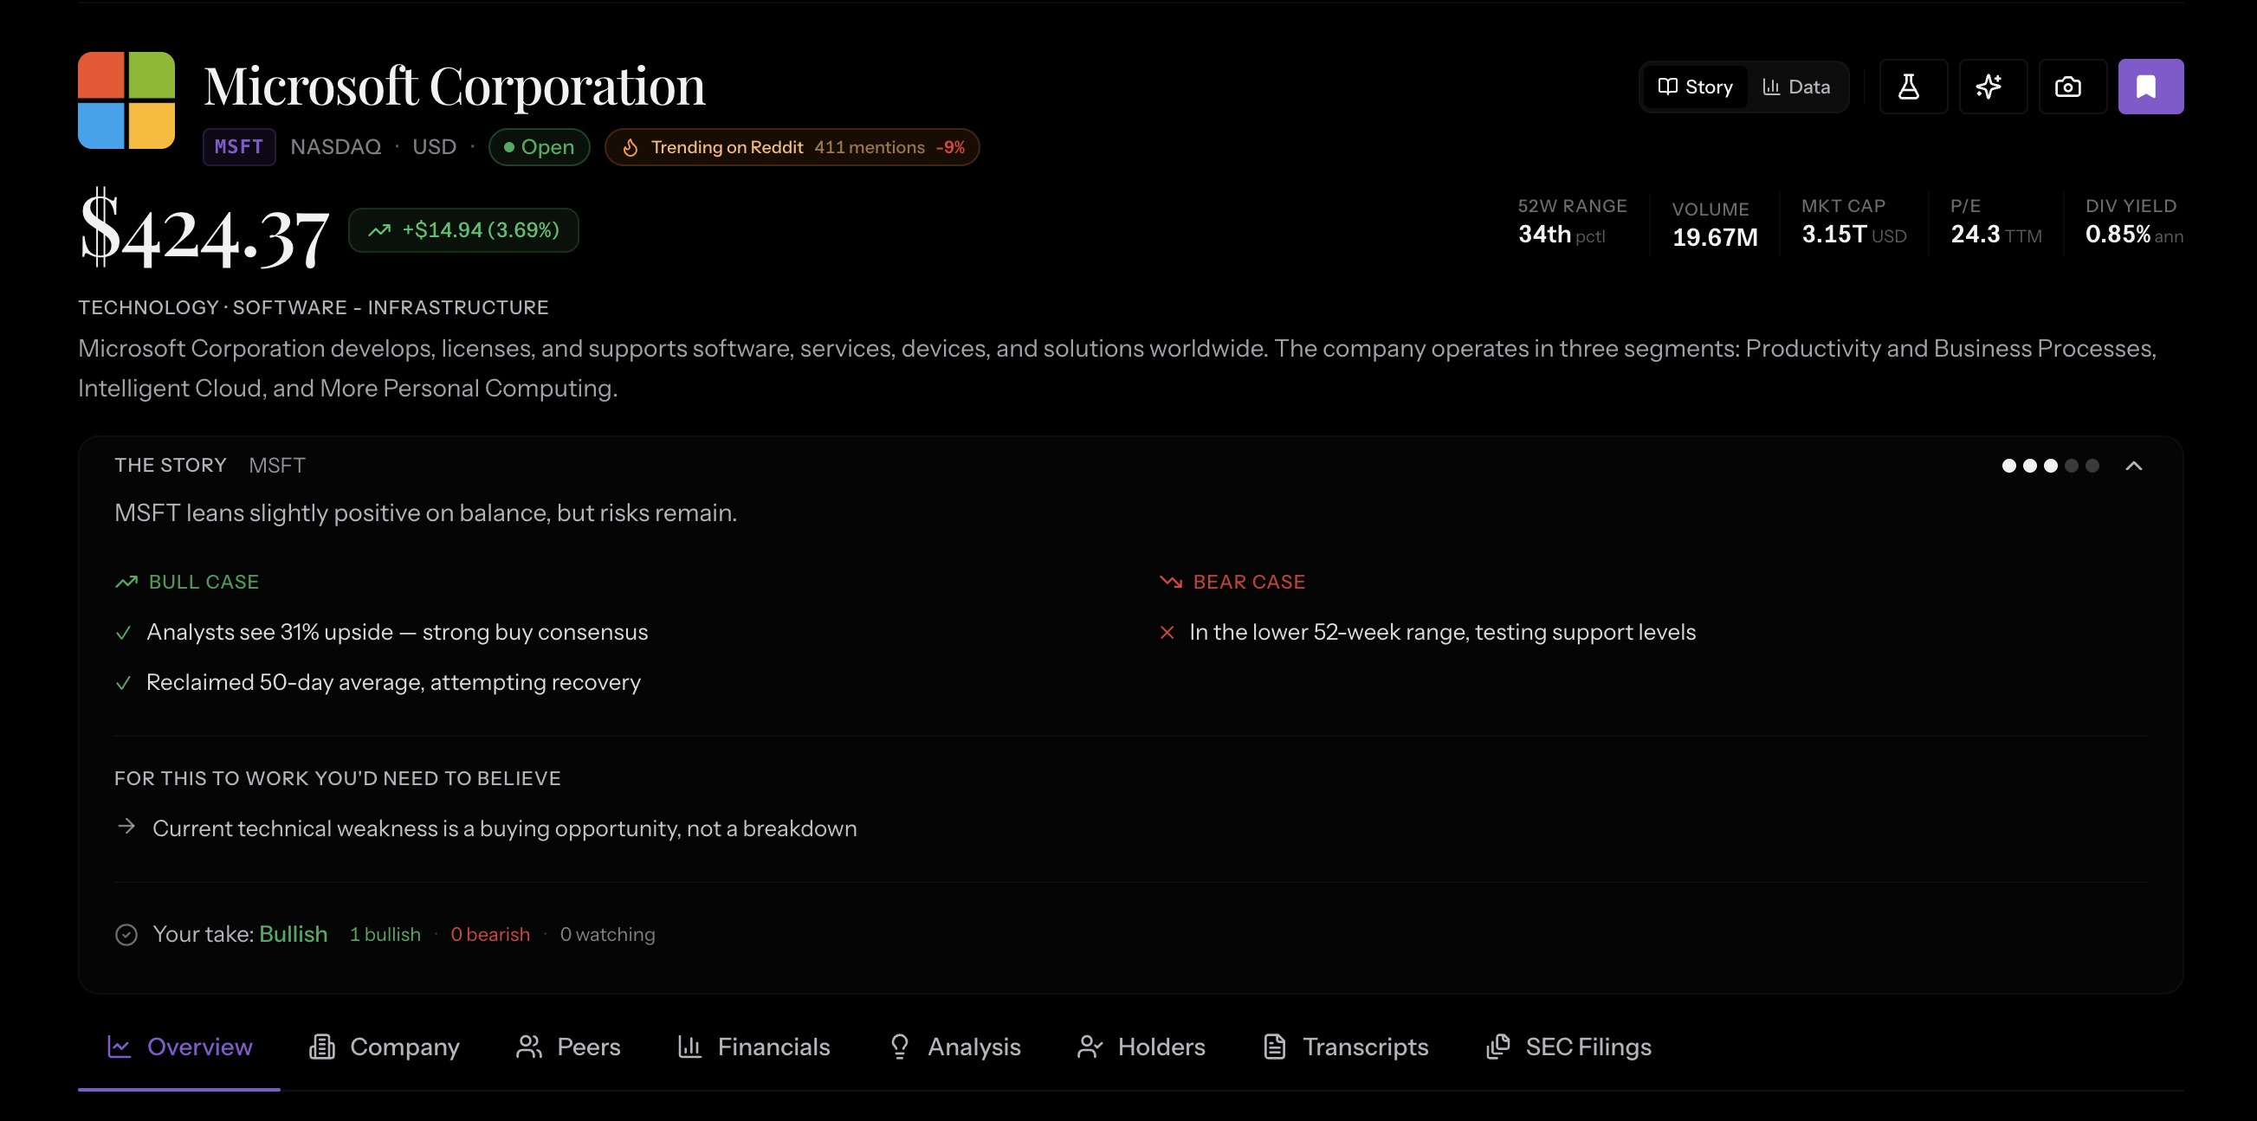Image resolution: width=2257 pixels, height=1121 pixels.
Task: Click the P/E 24.3 TTM stat
Action: coord(1996,222)
